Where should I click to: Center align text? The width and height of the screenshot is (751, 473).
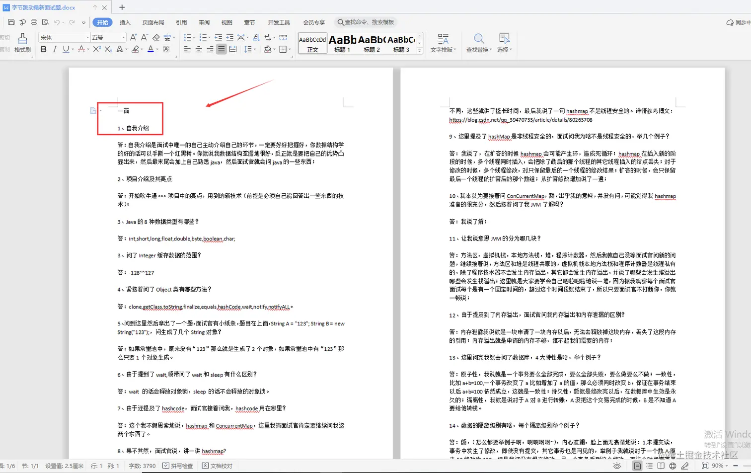[199, 49]
